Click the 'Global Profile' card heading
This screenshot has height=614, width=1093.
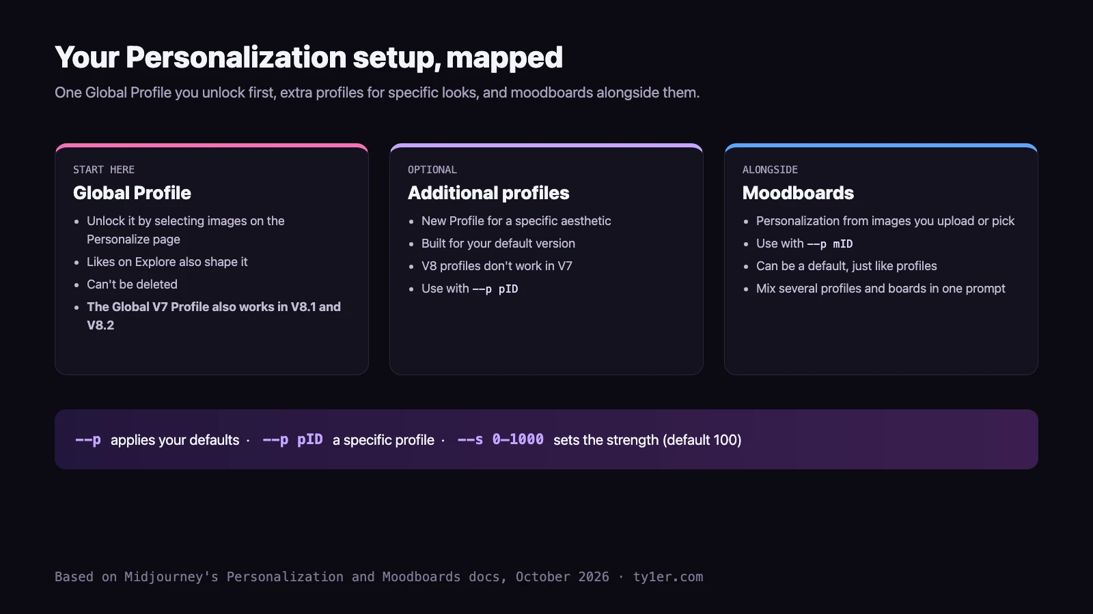tap(132, 193)
